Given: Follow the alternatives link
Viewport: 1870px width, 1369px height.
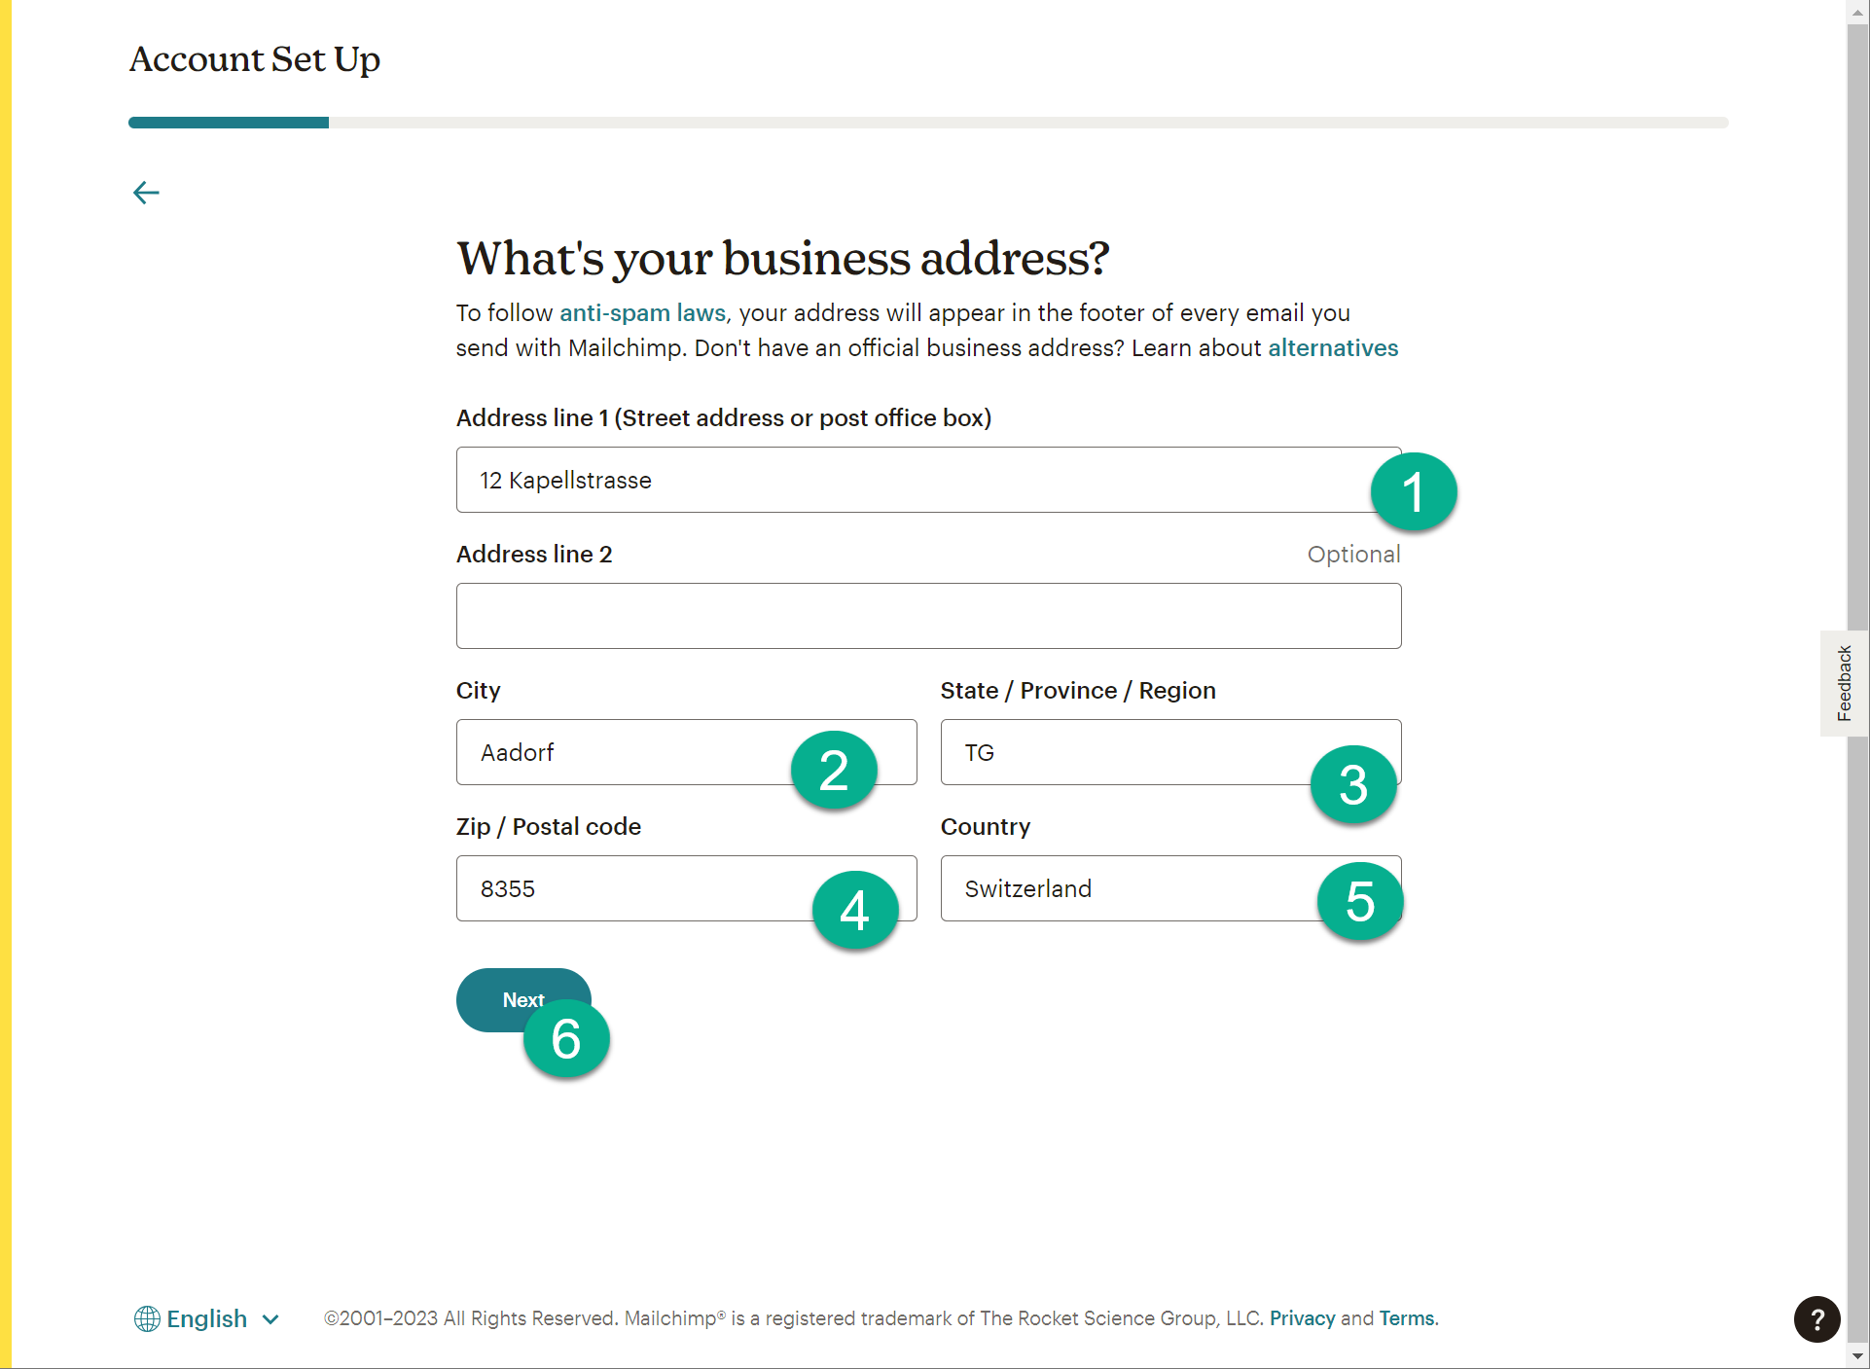Looking at the screenshot, I should click(1332, 348).
